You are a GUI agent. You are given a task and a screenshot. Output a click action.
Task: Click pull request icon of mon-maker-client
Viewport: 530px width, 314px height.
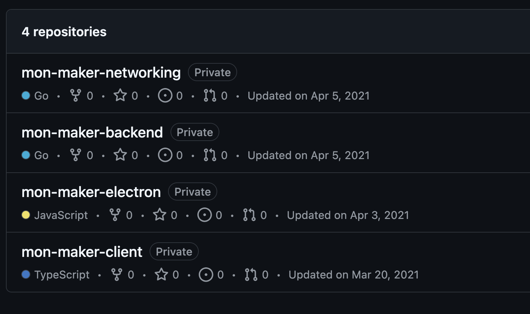(x=251, y=275)
